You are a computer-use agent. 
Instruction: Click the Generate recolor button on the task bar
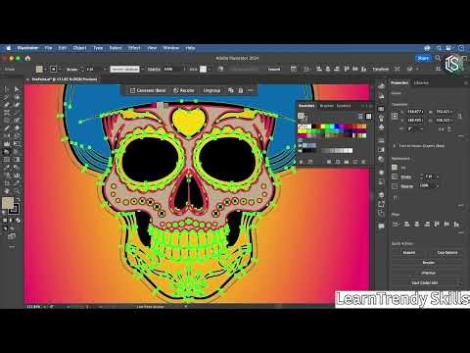(148, 90)
